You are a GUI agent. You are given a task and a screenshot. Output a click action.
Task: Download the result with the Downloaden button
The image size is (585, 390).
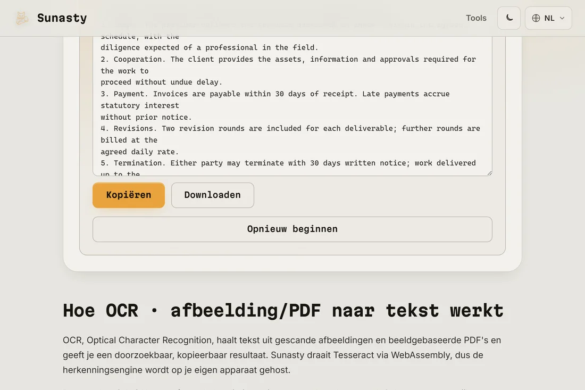pos(213,195)
